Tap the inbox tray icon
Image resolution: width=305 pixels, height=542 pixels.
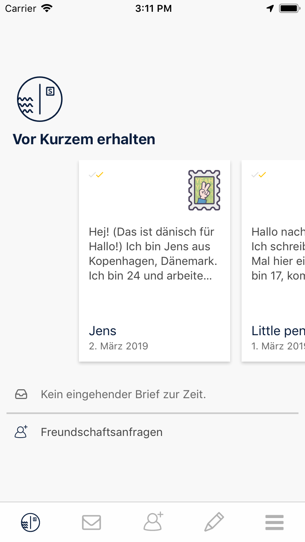[x=21, y=394]
